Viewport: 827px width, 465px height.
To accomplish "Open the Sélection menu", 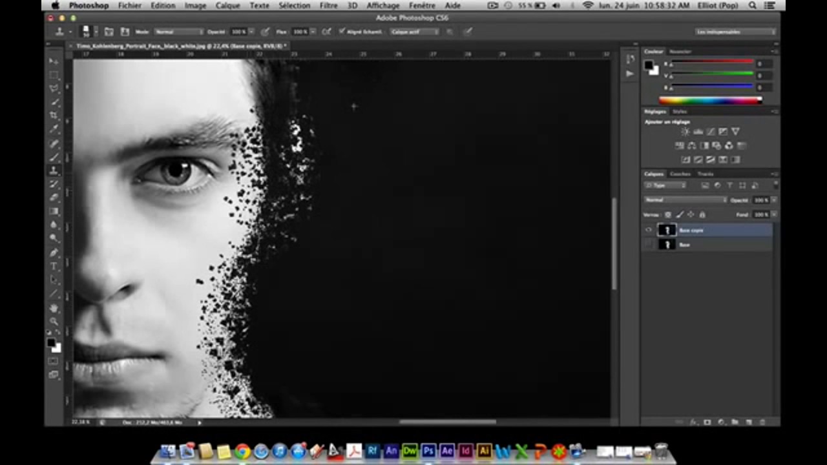I will coord(294,5).
